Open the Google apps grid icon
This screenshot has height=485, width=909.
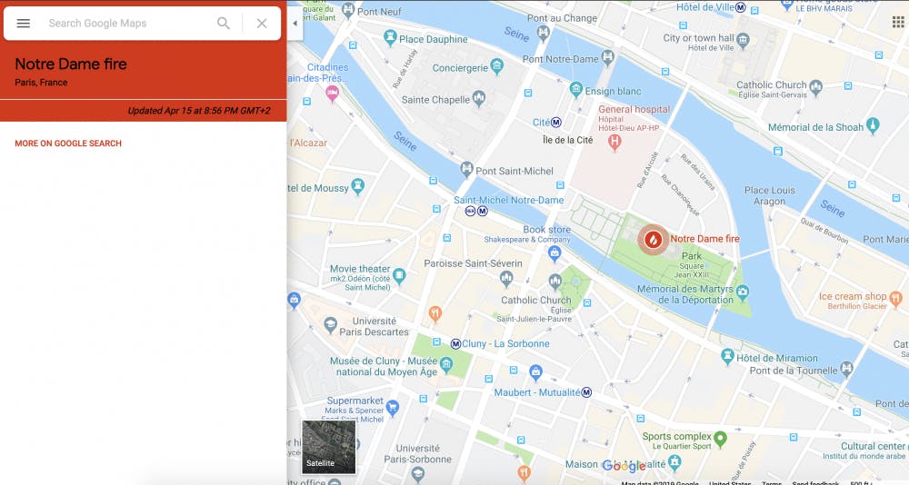(x=898, y=22)
